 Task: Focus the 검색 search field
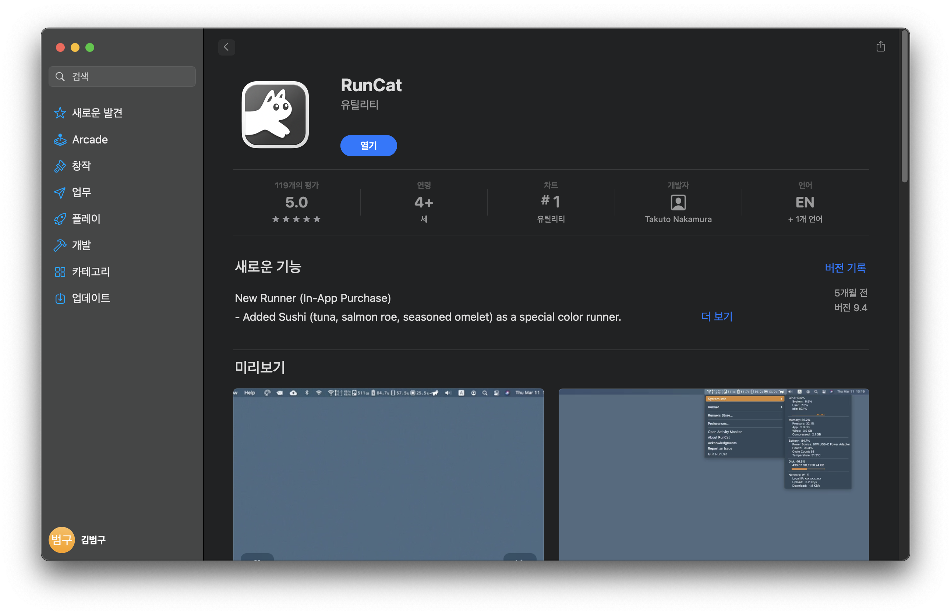click(x=122, y=77)
